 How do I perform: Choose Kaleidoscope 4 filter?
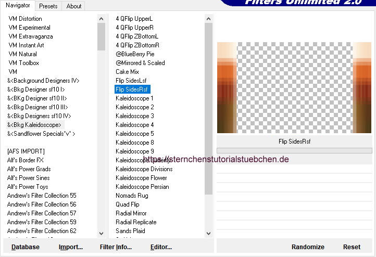pos(135,125)
